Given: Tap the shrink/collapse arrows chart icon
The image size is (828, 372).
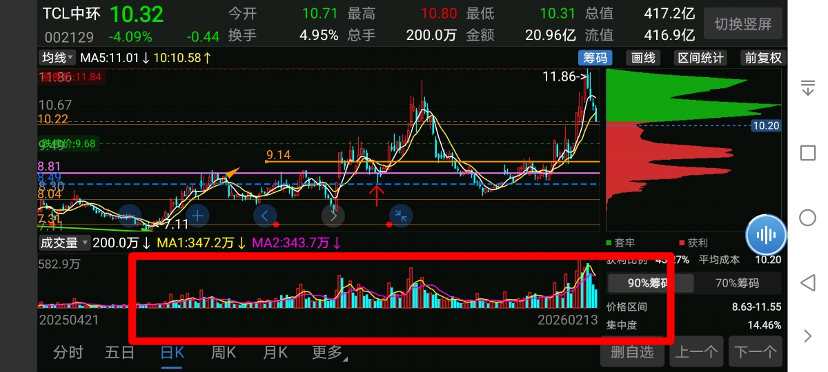Looking at the screenshot, I should pos(401,216).
